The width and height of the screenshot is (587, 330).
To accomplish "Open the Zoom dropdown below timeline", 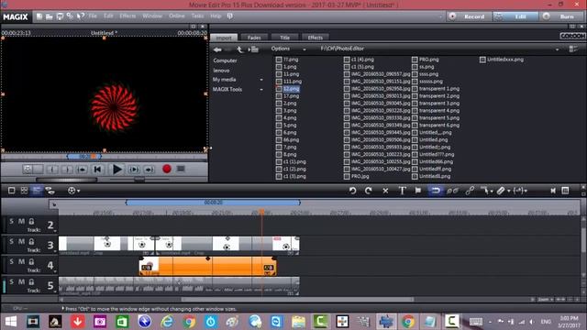I will click(x=546, y=300).
